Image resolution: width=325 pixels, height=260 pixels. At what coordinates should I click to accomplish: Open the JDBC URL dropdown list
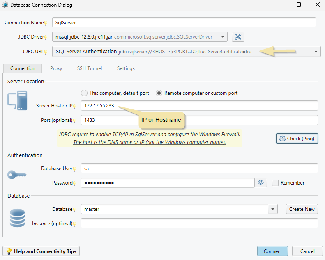coord(316,52)
